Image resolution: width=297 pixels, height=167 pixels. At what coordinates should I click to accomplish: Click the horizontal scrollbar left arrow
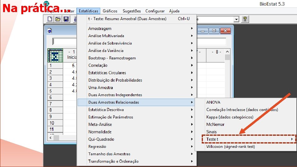[x=50, y=138]
